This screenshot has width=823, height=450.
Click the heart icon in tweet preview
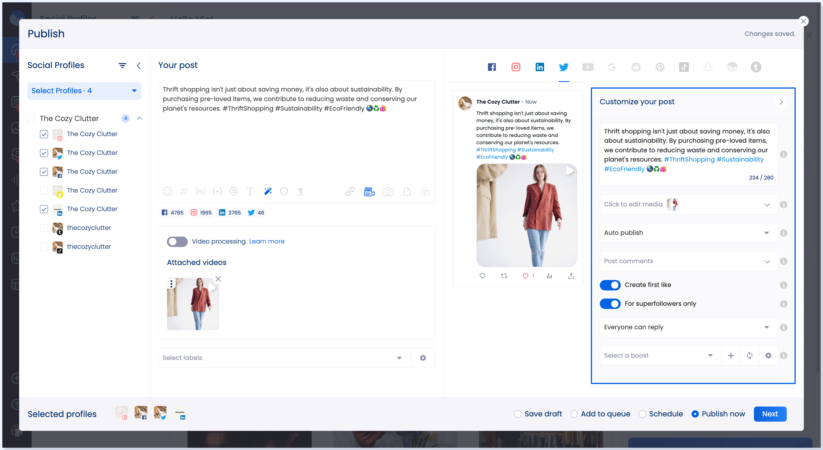[525, 276]
